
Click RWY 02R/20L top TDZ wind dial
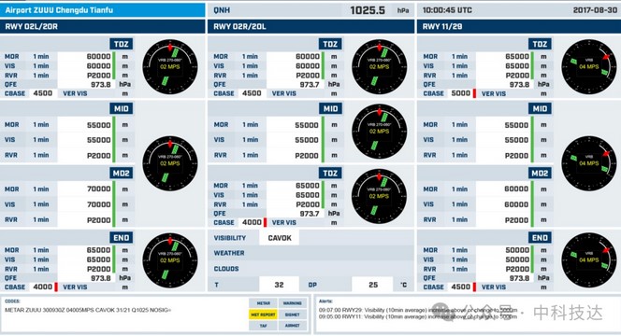[379, 66]
